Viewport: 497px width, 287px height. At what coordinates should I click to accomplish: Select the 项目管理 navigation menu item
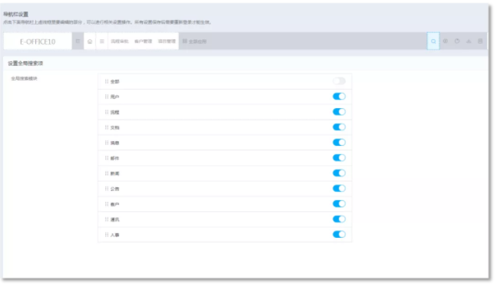[167, 41]
